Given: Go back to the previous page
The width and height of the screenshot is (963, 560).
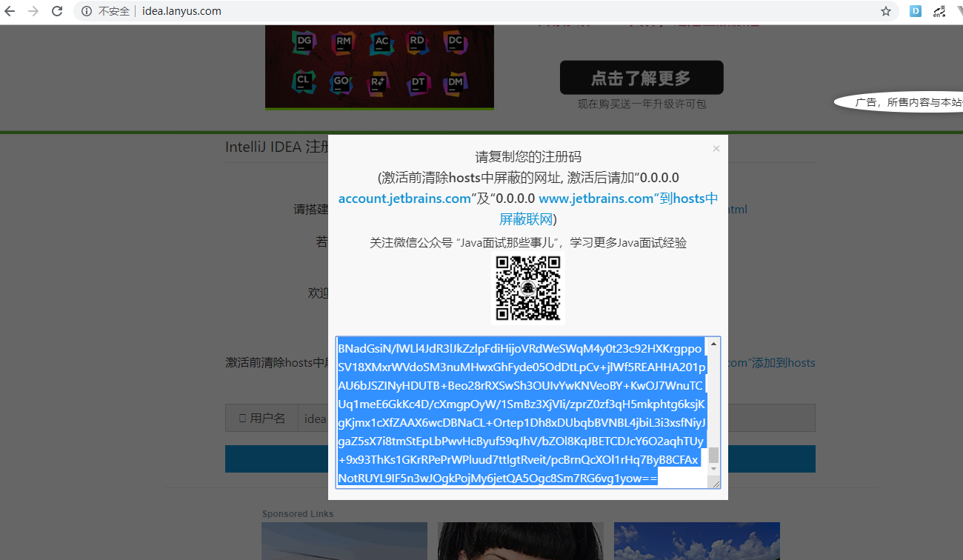Looking at the screenshot, I should click(x=10, y=11).
